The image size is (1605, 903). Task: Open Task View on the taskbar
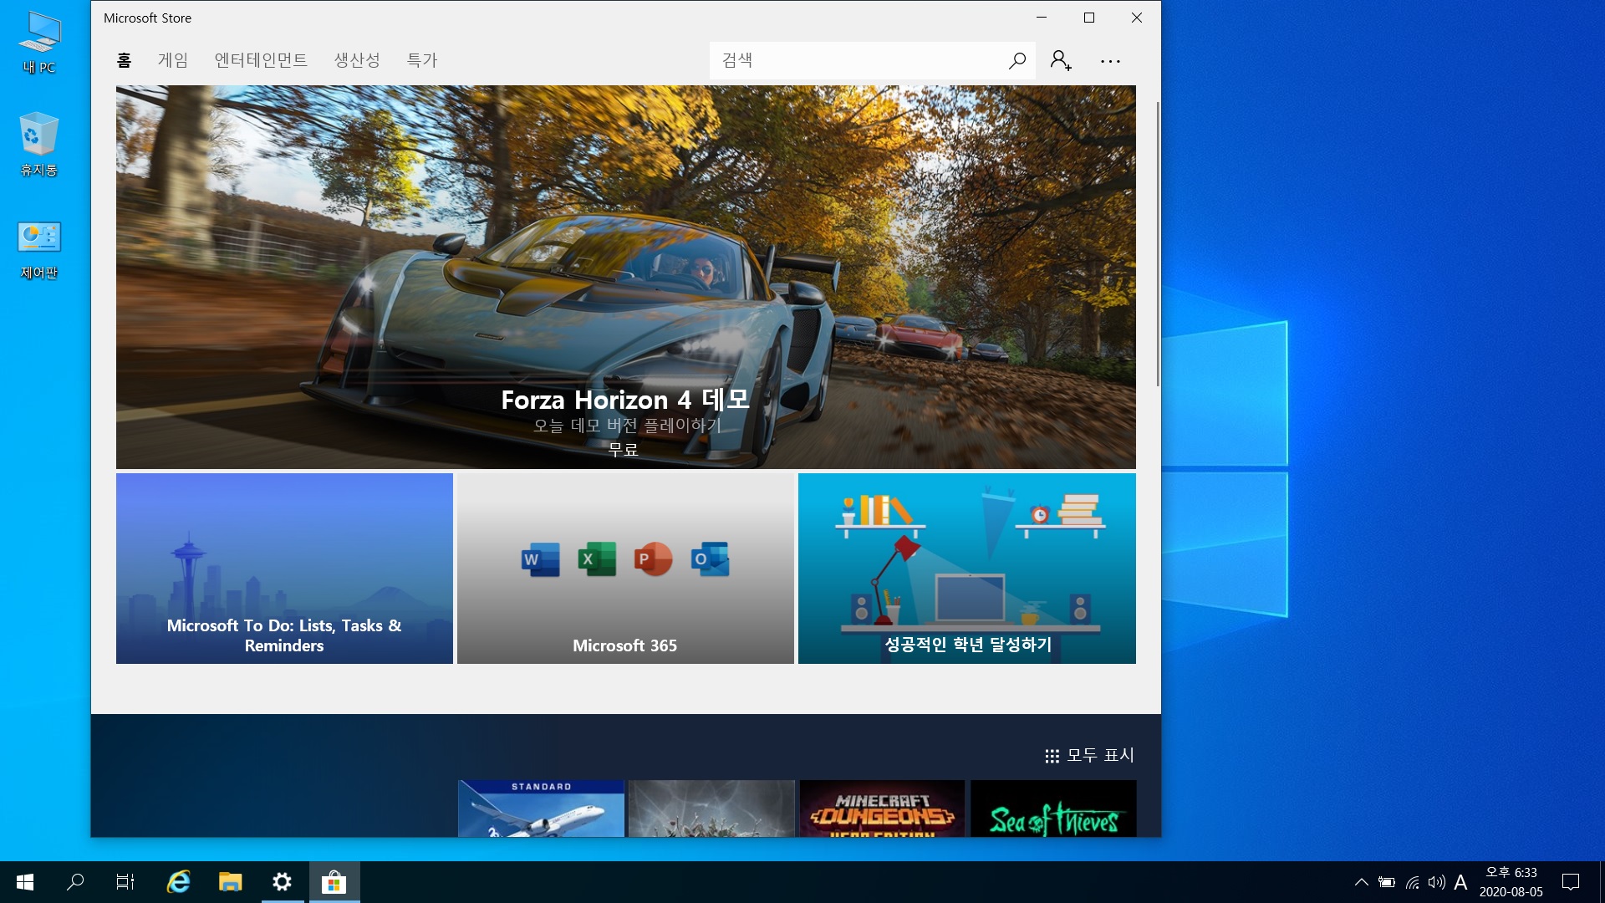tap(125, 882)
